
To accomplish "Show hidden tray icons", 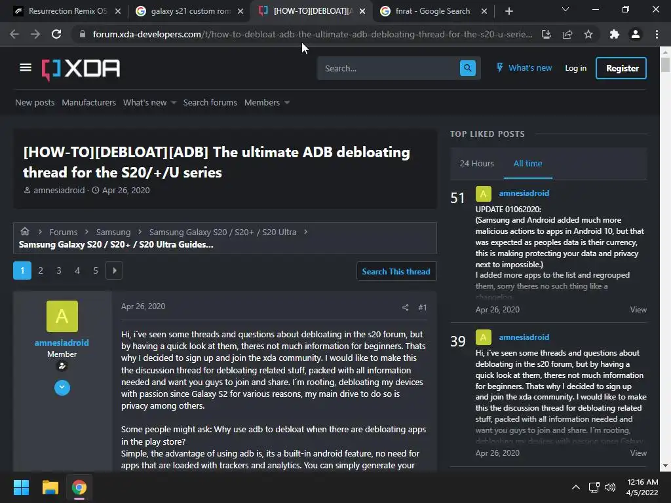I will pos(576,487).
